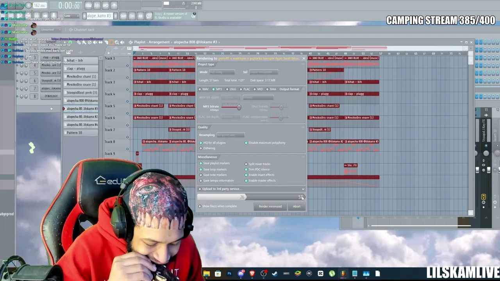Select 'clap - plugg' in picker list
This screenshot has width=500, height=281.
tap(81, 69)
